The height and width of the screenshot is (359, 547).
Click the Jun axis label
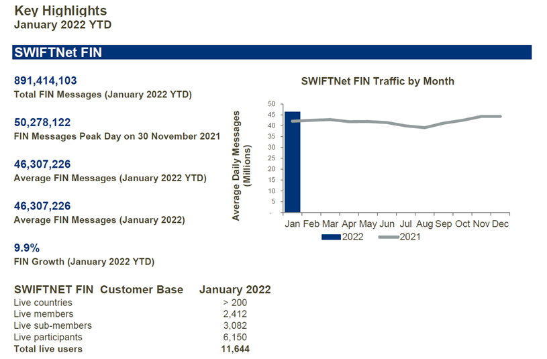coord(387,223)
